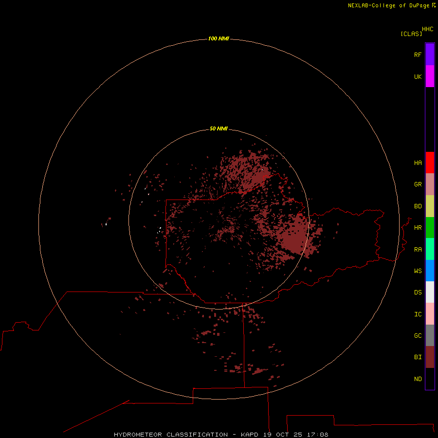Click the HA legend label
The width and height of the screenshot is (438, 438).
[418, 163]
